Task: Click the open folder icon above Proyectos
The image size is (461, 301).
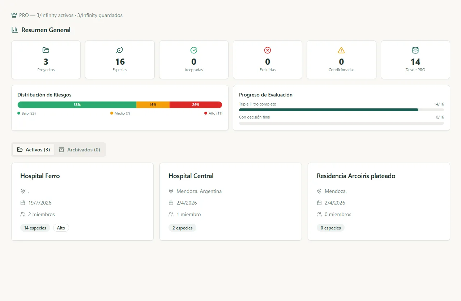Action: point(46,50)
